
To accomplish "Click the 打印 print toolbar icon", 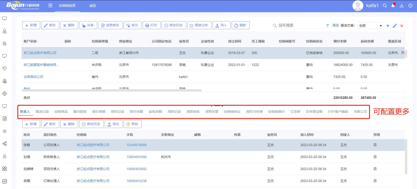I will 152,25.
